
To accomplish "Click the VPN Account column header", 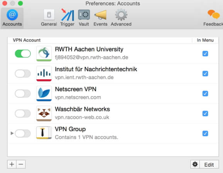I will (27, 40).
